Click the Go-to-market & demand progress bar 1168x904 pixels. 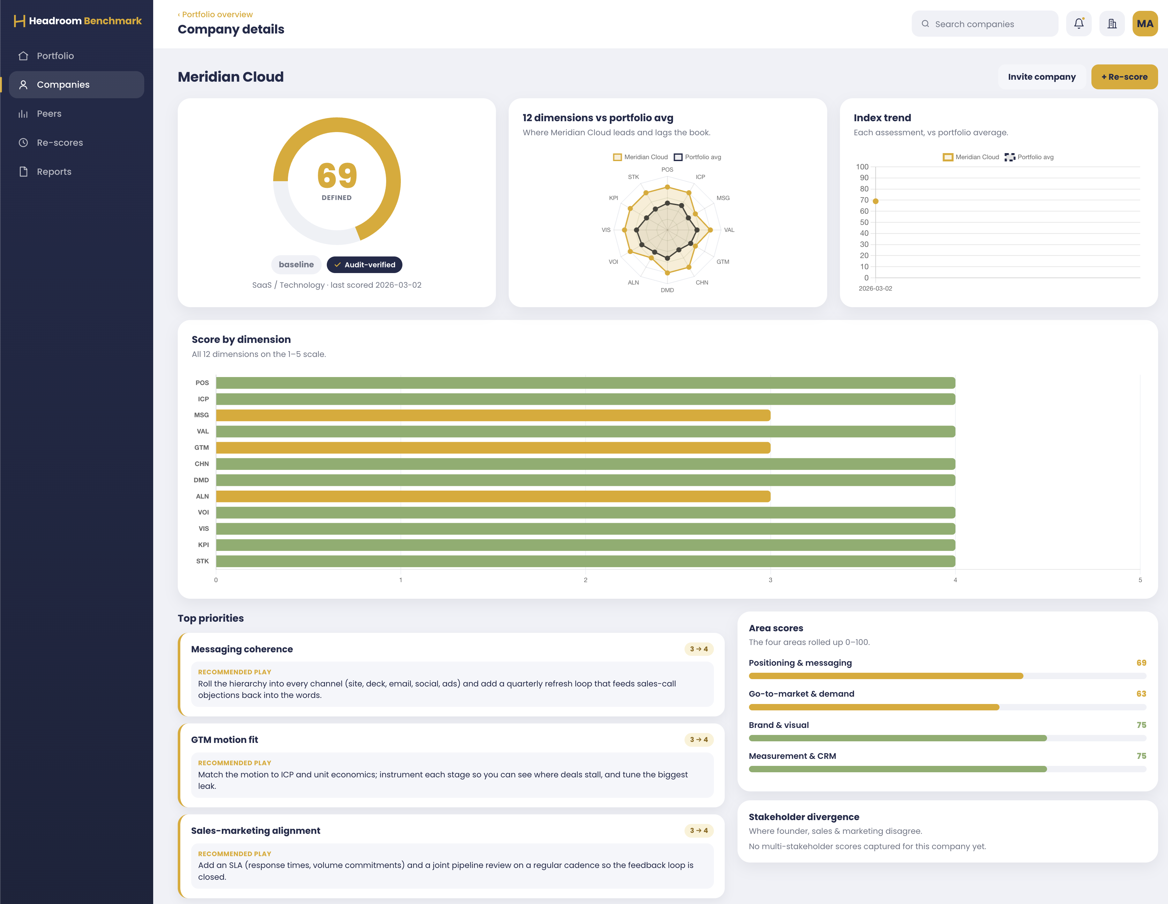pos(947,707)
